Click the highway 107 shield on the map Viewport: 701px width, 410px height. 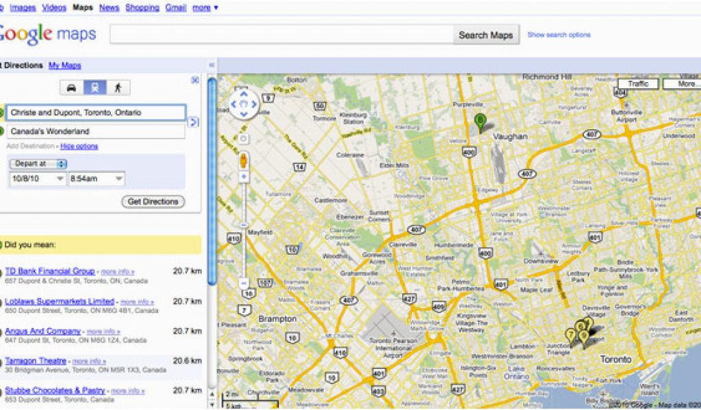265,283
